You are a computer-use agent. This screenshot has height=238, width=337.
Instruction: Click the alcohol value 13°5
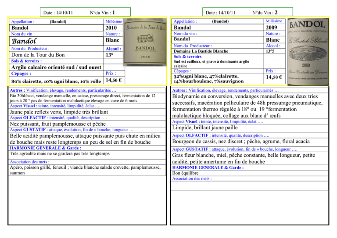pyautogui.click(x=270, y=51)
